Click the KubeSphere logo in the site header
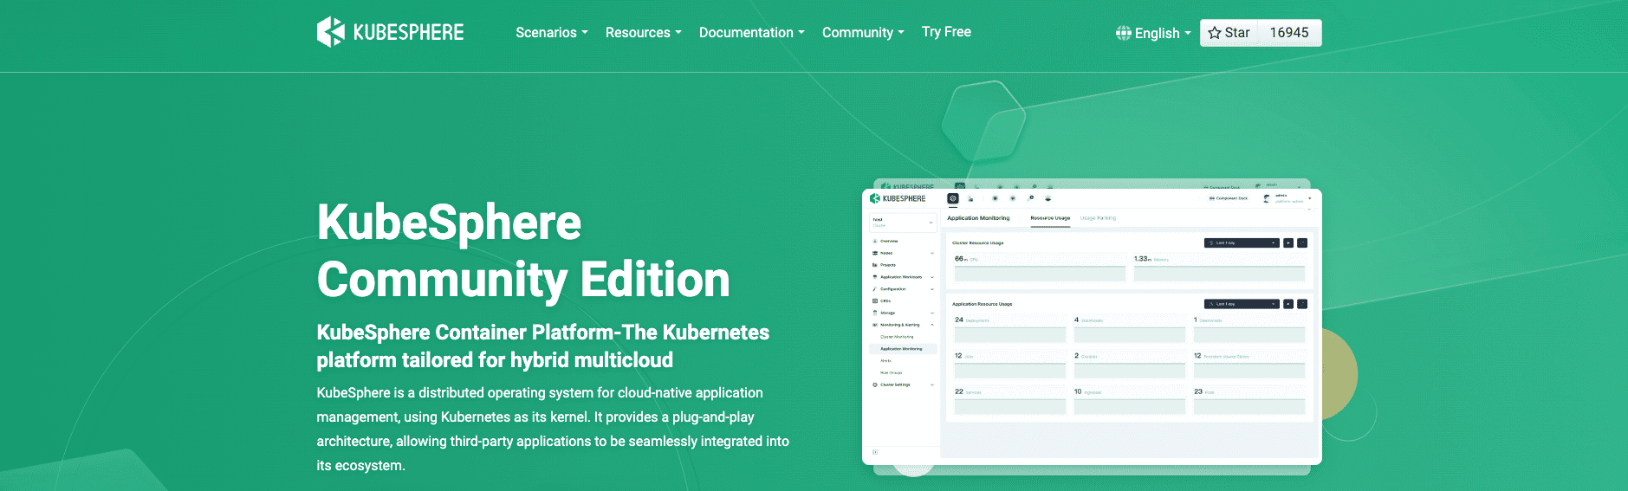Screen dimensions: 1628x491 click(x=390, y=32)
